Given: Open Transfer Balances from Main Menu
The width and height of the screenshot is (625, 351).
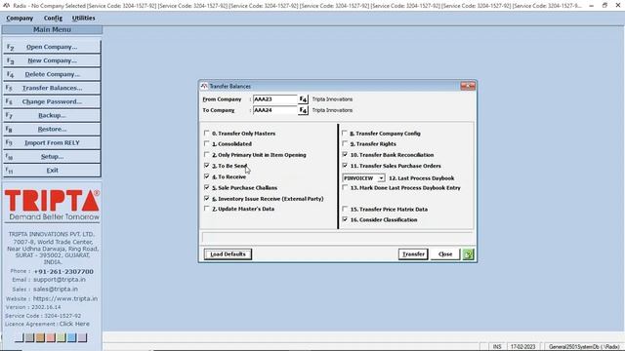Looking at the screenshot, I should [x=52, y=88].
